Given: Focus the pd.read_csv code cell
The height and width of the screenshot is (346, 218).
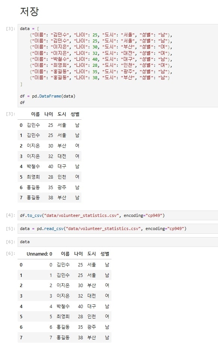Looking at the screenshot, I should coord(118,229).
